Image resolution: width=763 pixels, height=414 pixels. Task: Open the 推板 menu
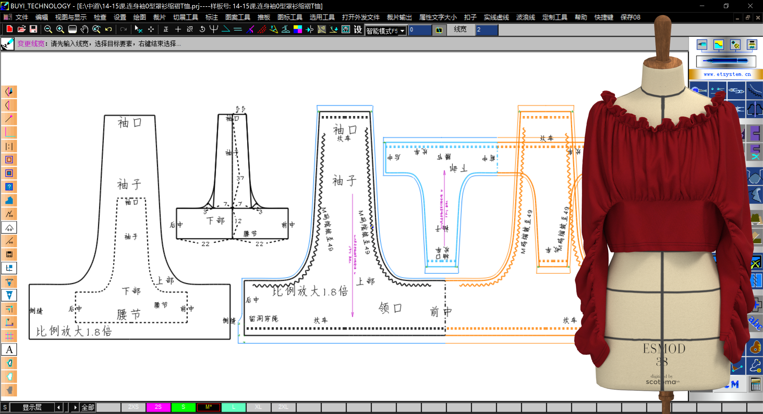coord(264,17)
